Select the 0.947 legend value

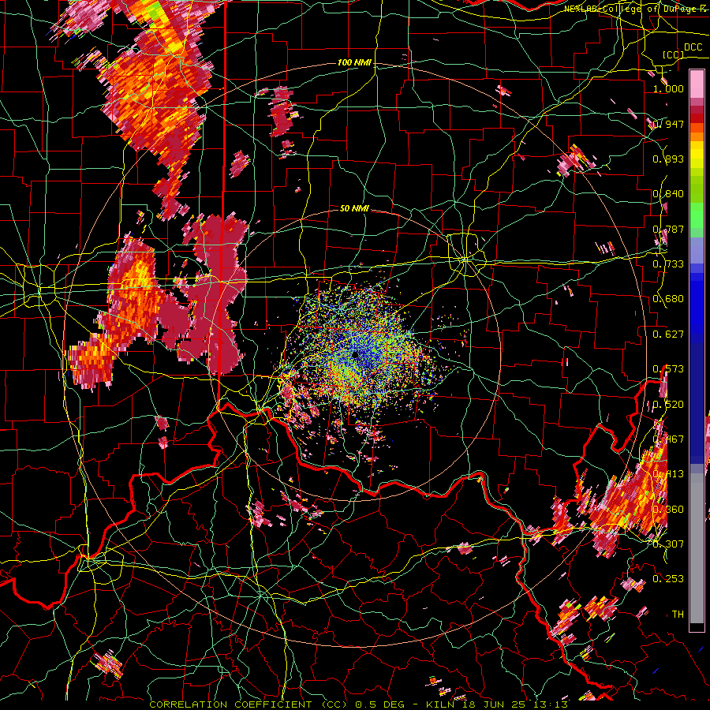click(668, 124)
